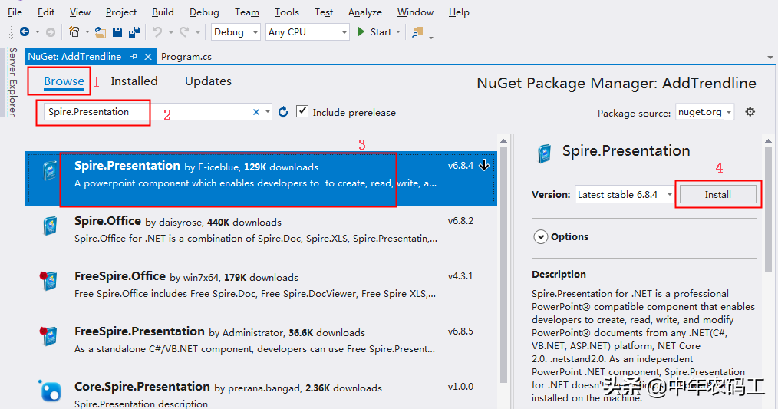This screenshot has width=778, height=409.
Task: Open the Any CPU platform dropdown
Action: click(x=307, y=32)
